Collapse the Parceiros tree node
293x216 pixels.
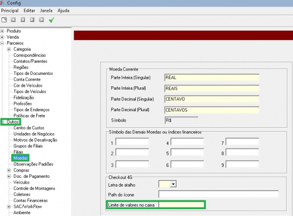(2, 43)
